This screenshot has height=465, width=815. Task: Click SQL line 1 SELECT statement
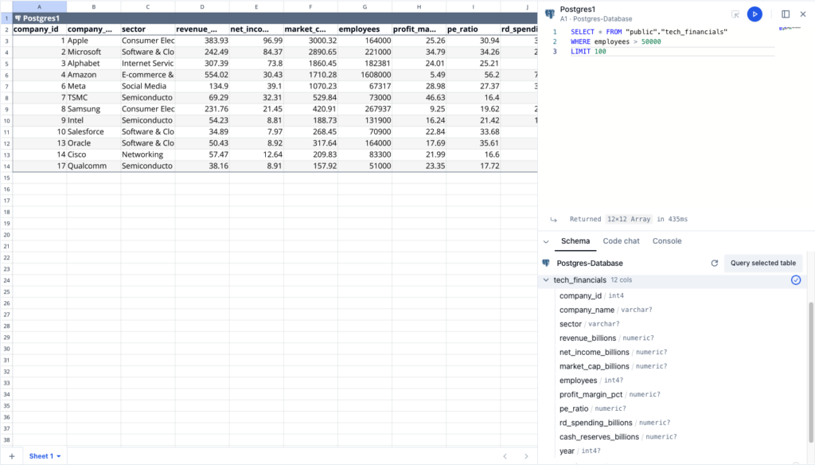tap(649, 32)
